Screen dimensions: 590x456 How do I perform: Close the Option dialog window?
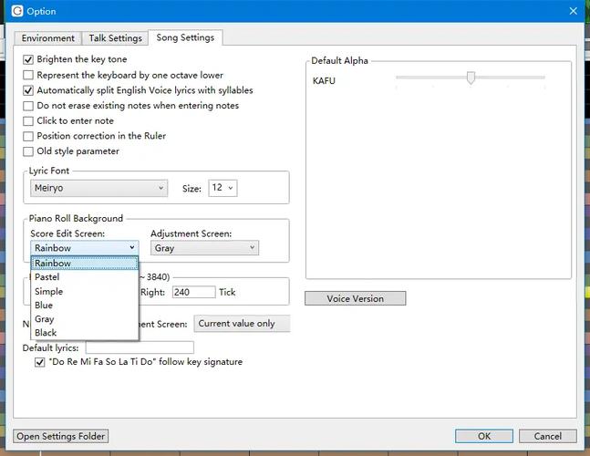point(573,11)
